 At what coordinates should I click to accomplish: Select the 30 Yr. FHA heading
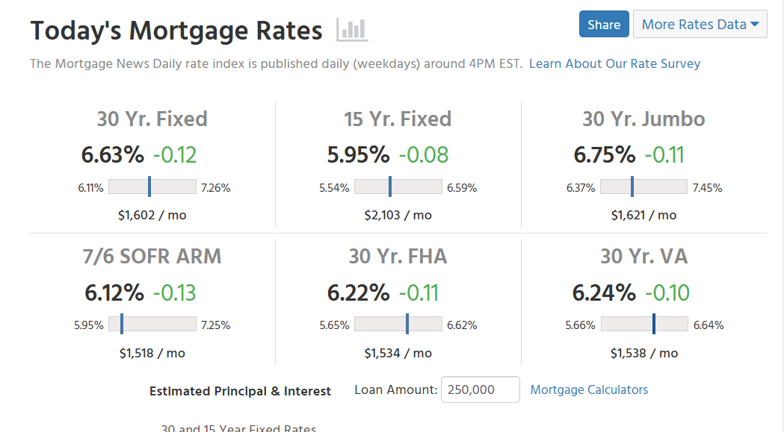coord(398,256)
